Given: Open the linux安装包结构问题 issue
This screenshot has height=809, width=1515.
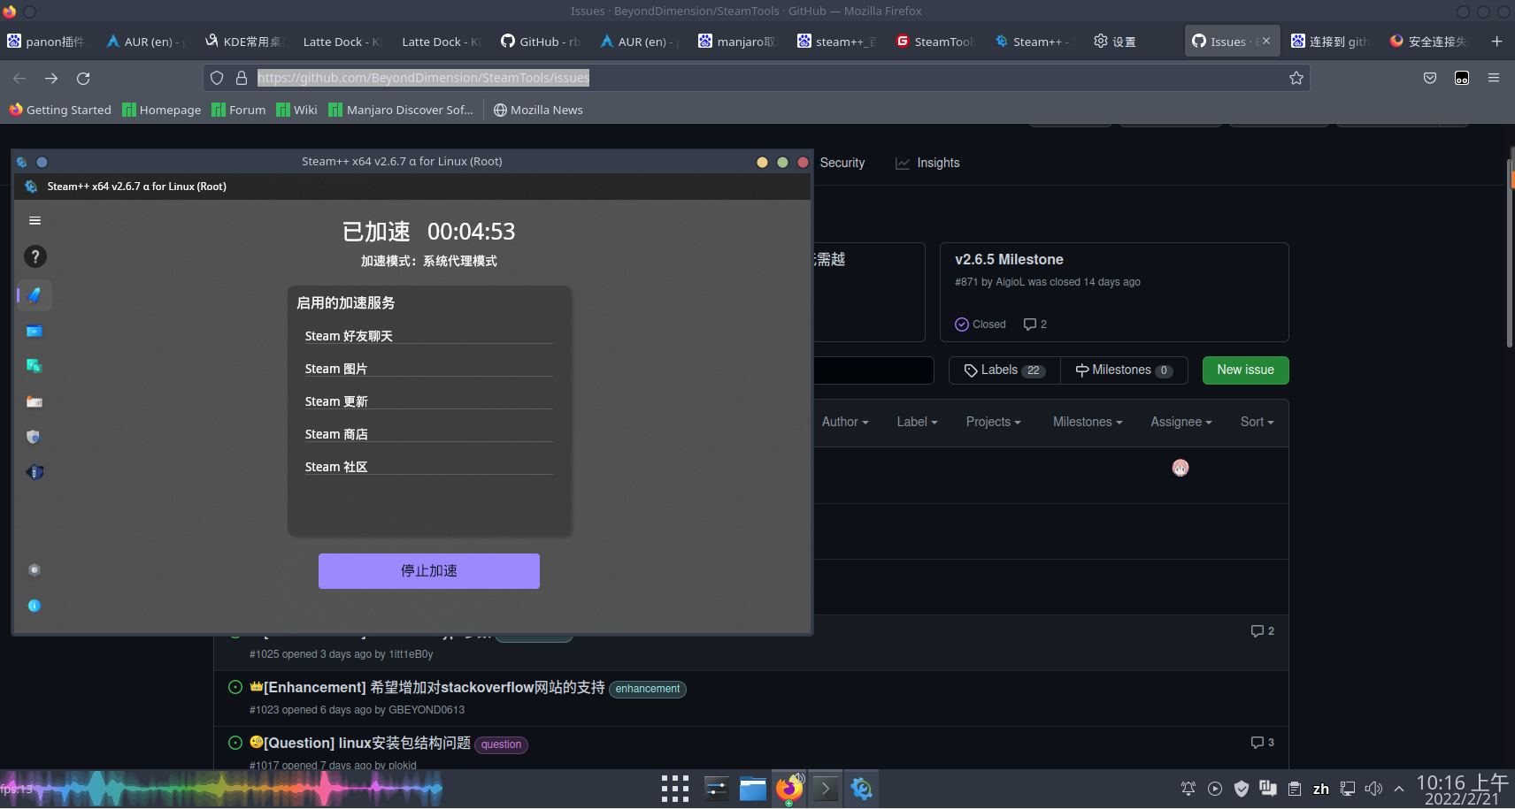Looking at the screenshot, I should 367,744.
